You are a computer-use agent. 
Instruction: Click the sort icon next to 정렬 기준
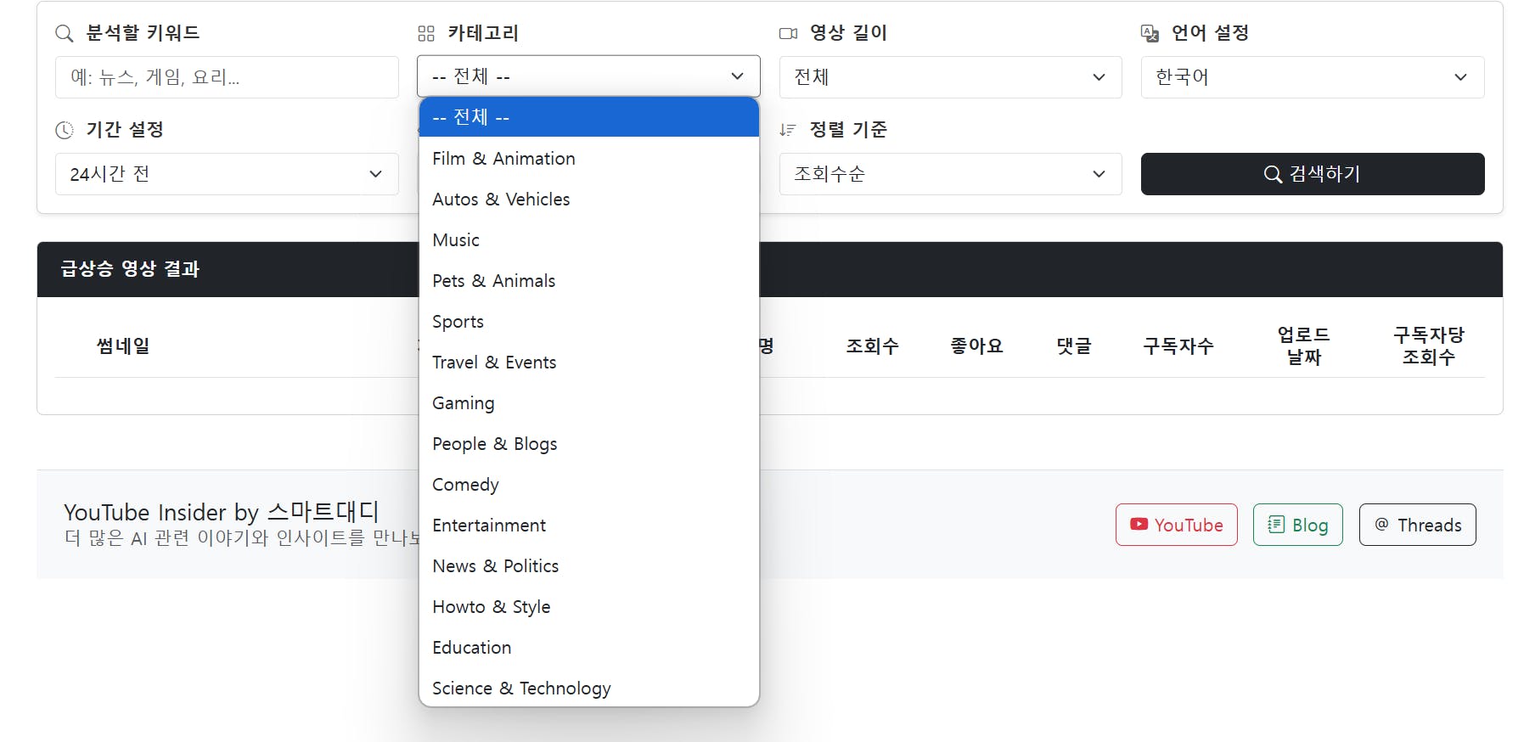(x=788, y=131)
